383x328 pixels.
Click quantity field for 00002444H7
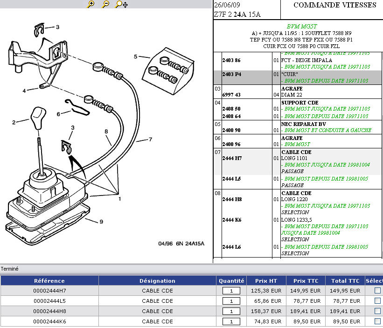(231, 291)
